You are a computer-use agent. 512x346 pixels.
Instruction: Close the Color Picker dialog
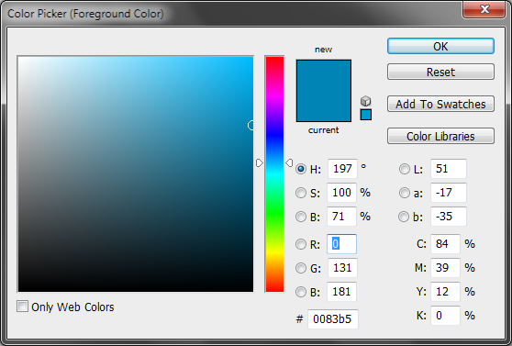(x=484, y=9)
